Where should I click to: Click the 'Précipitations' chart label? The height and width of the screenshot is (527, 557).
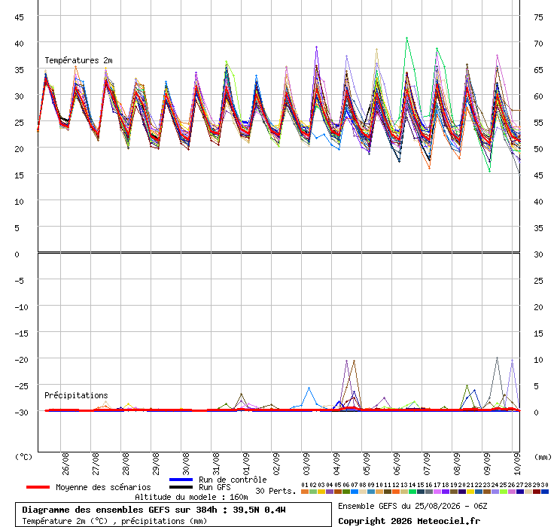click(x=76, y=395)
